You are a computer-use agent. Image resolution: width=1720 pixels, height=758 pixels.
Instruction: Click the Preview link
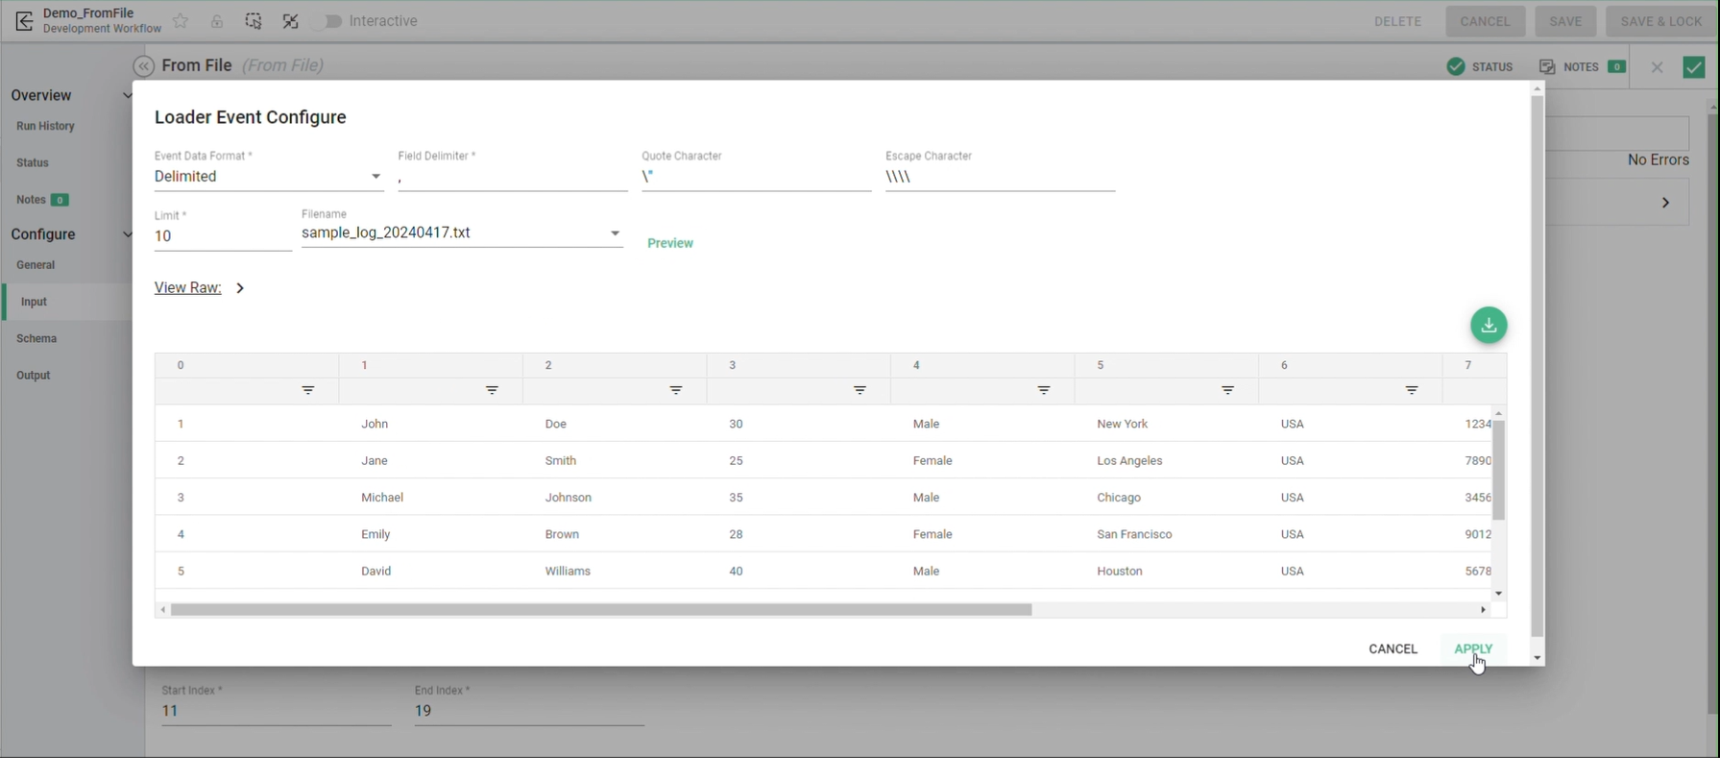point(670,243)
